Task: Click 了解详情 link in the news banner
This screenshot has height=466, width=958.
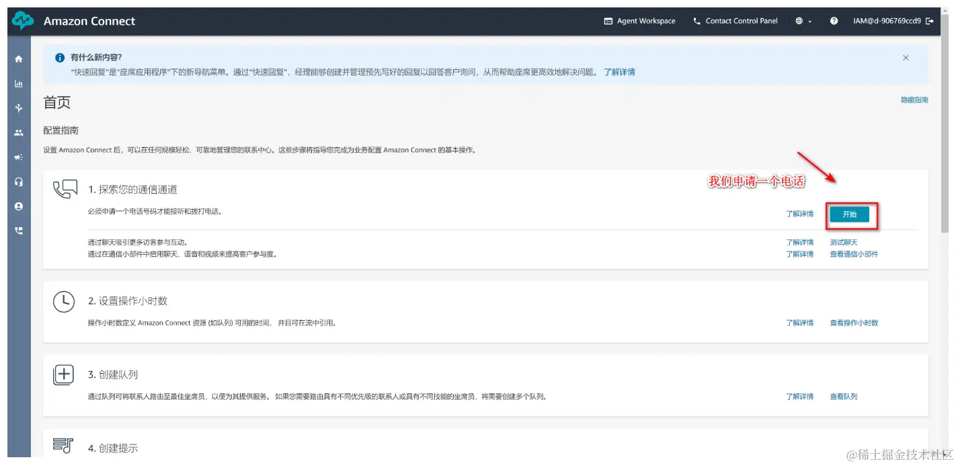Action: 619,72
